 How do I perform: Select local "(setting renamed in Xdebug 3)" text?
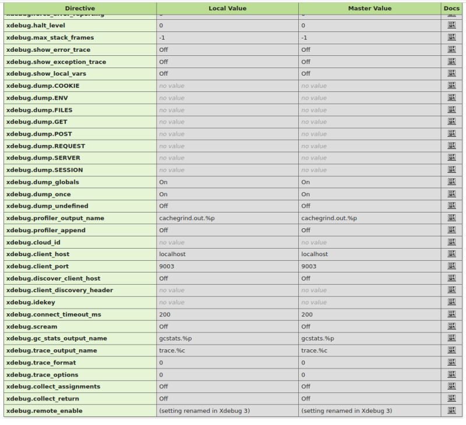[204, 411]
